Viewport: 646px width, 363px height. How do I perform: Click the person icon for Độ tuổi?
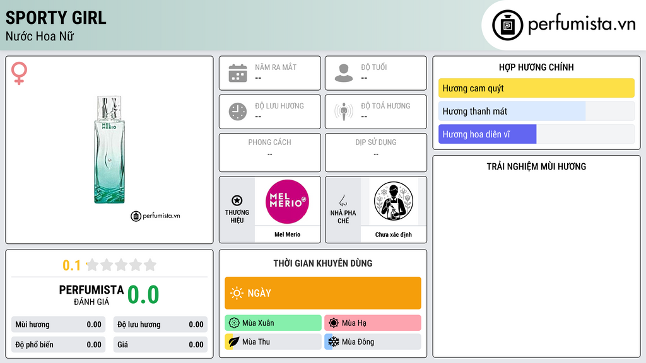click(x=344, y=73)
